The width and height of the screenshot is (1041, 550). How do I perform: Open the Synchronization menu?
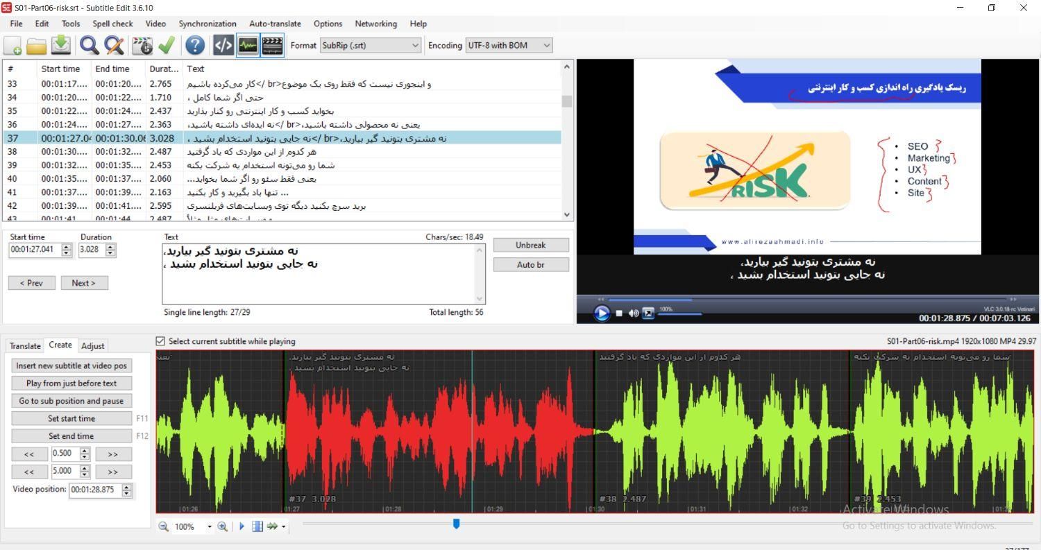click(207, 24)
